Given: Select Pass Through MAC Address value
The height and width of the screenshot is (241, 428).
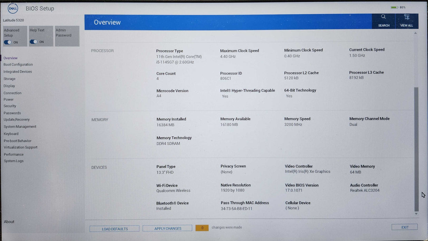Looking at the screenshot, I should tap(236, 209).
